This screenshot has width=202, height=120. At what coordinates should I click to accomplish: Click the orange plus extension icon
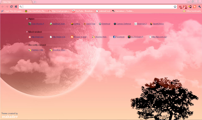194,7
